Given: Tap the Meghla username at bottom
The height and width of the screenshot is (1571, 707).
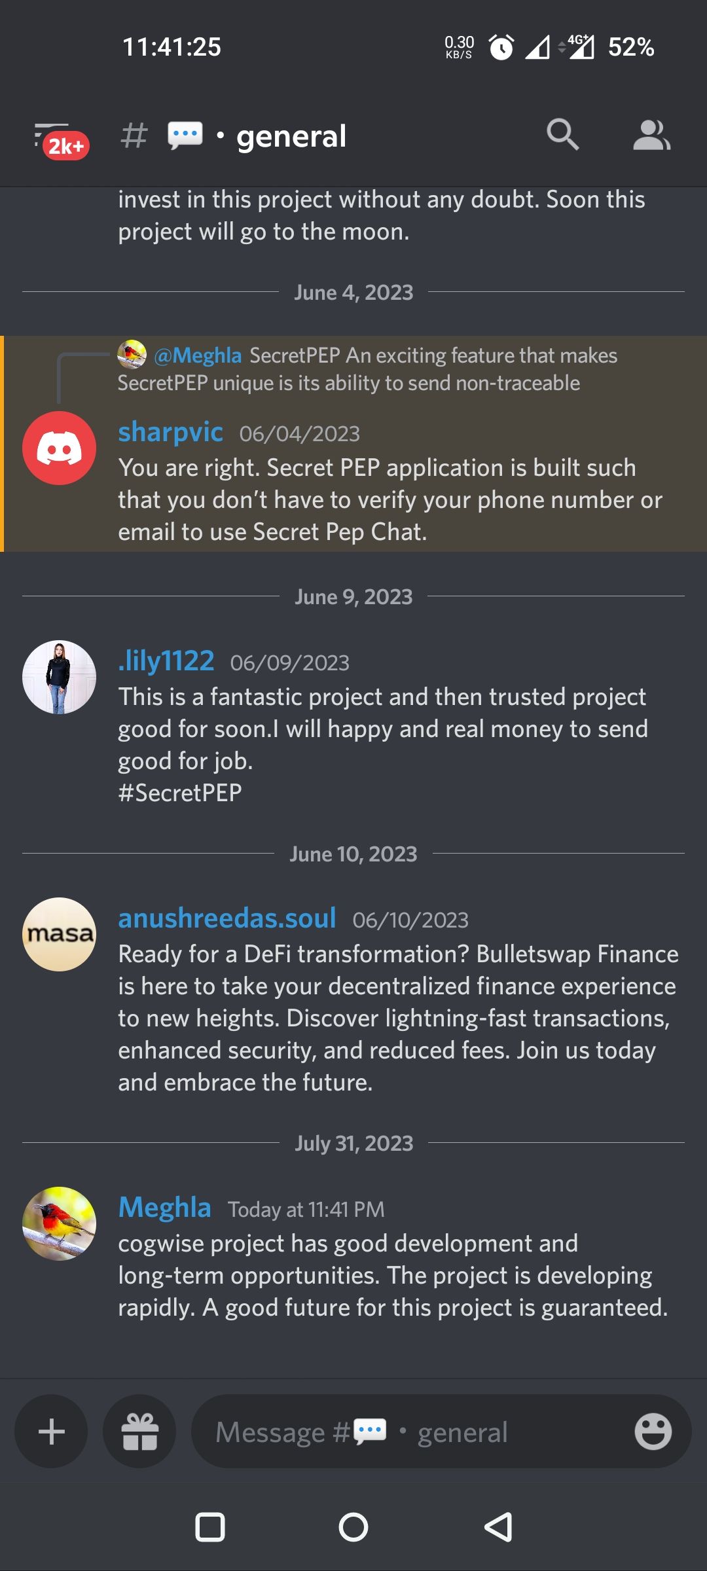Looking at the screenshot, I should (x=164, y=1208).
